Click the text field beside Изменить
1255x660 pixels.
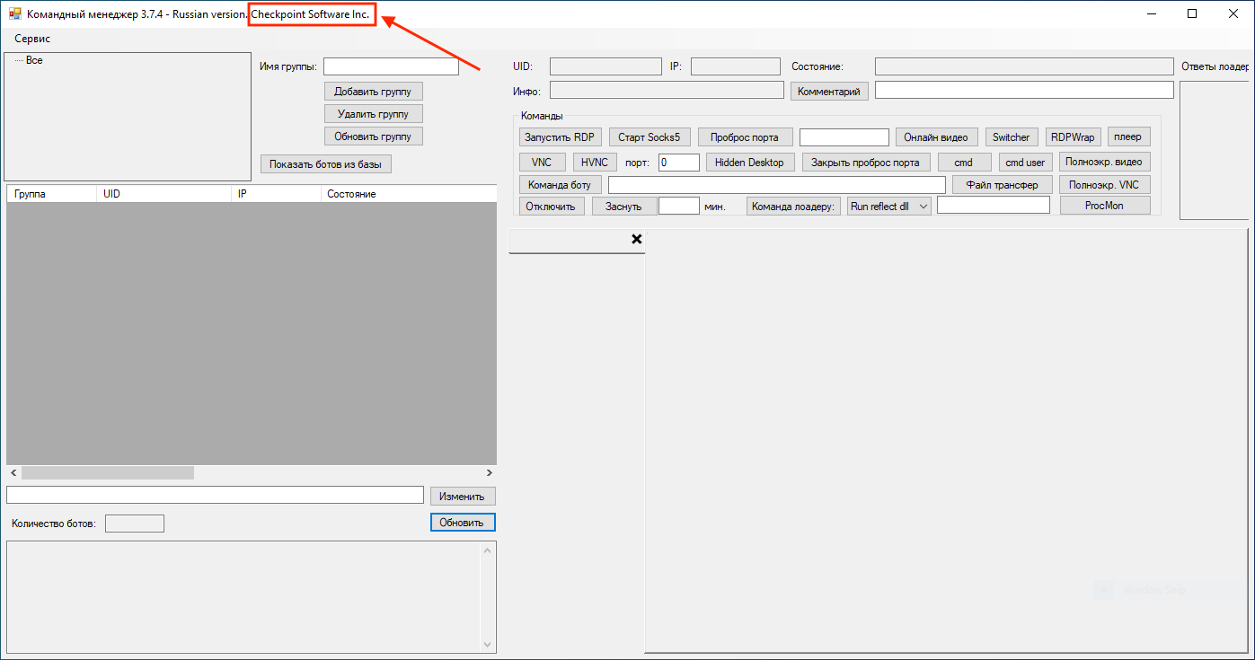coord(215,495)
